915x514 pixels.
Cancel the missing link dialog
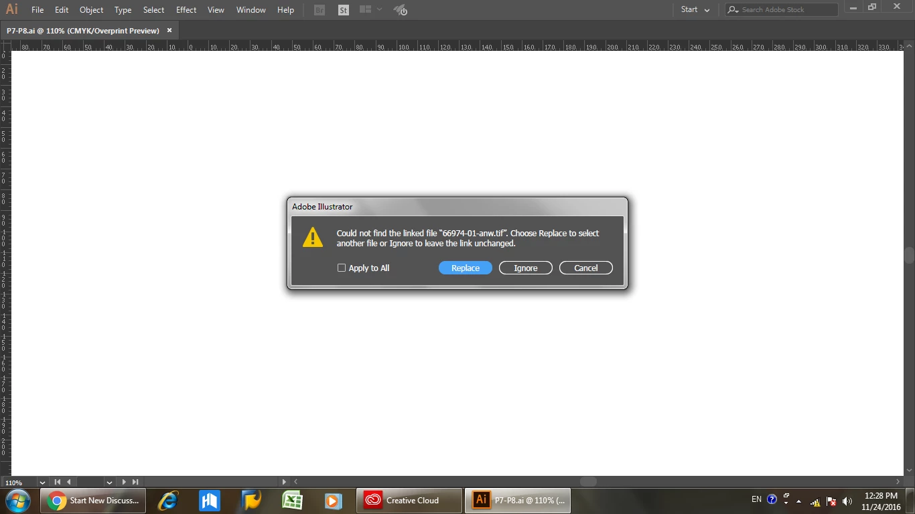(x=586, y=268)
